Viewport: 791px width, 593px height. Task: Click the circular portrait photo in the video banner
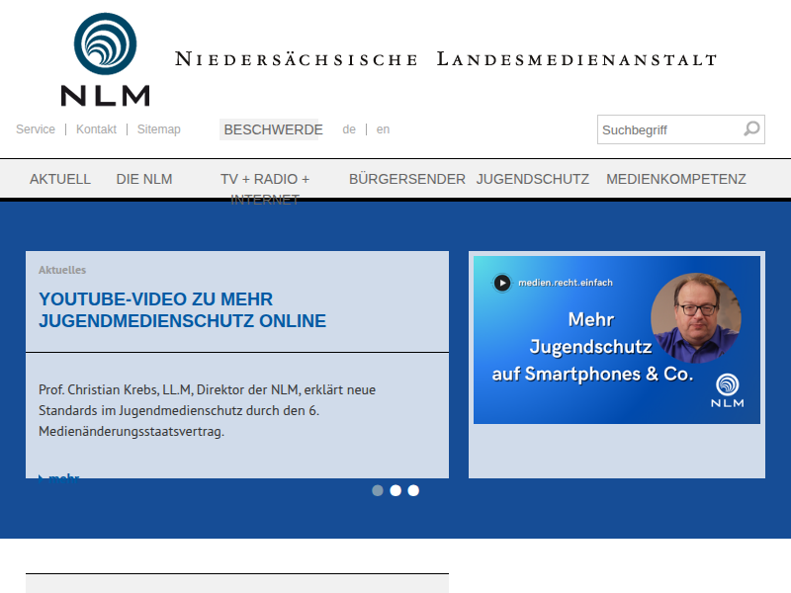tap(695, 316)
